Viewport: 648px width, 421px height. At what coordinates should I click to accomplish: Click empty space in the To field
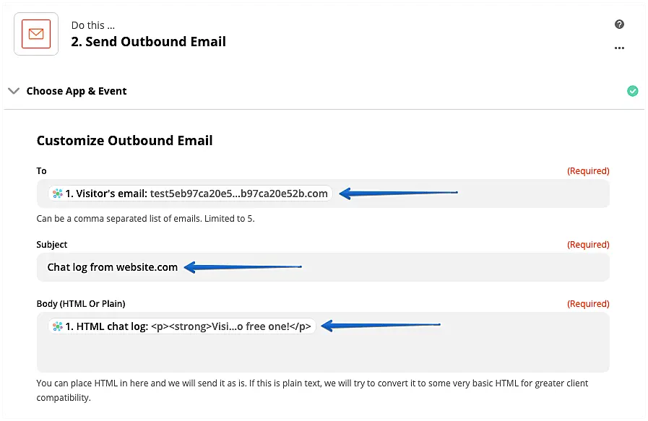click(535, 194)
